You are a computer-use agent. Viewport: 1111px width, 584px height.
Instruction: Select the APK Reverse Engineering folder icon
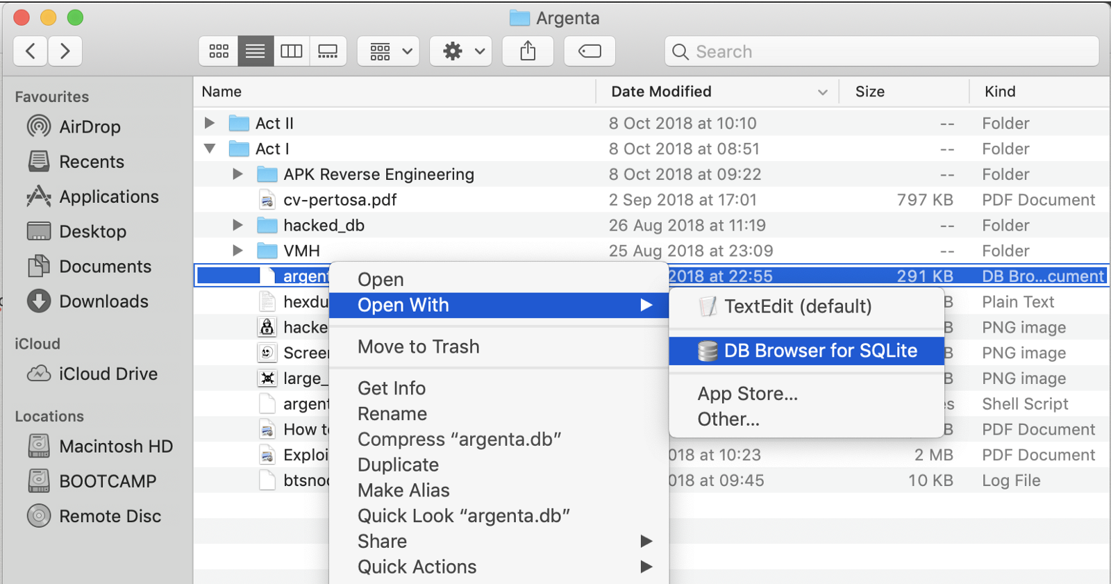point(267,174)
